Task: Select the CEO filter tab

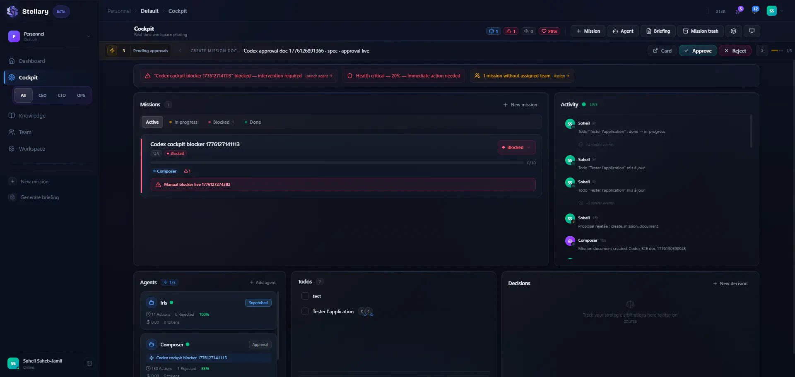Action: pos(43,95)
